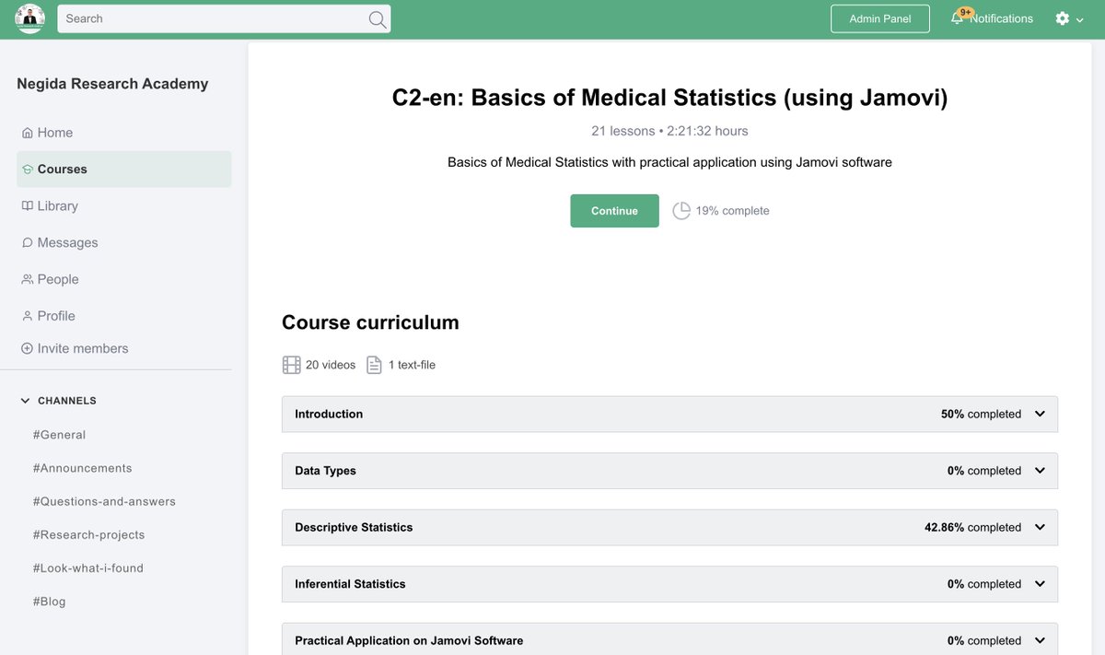Open the #Announcements channel

(82, 468)
